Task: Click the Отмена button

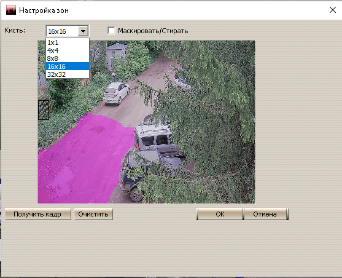Action: tap(265, 214)
